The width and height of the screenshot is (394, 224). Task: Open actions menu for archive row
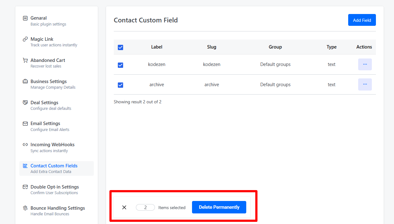pos(365,84)
